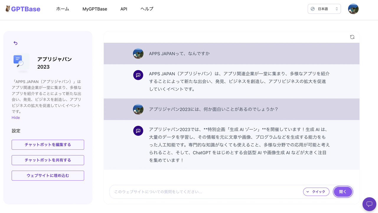
Task: Click the GPTBase owl logo
Action: click(x=8, y=9)
